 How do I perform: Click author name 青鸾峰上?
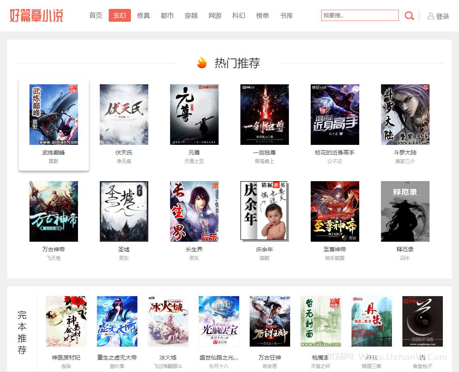click(x=264, y=161)
